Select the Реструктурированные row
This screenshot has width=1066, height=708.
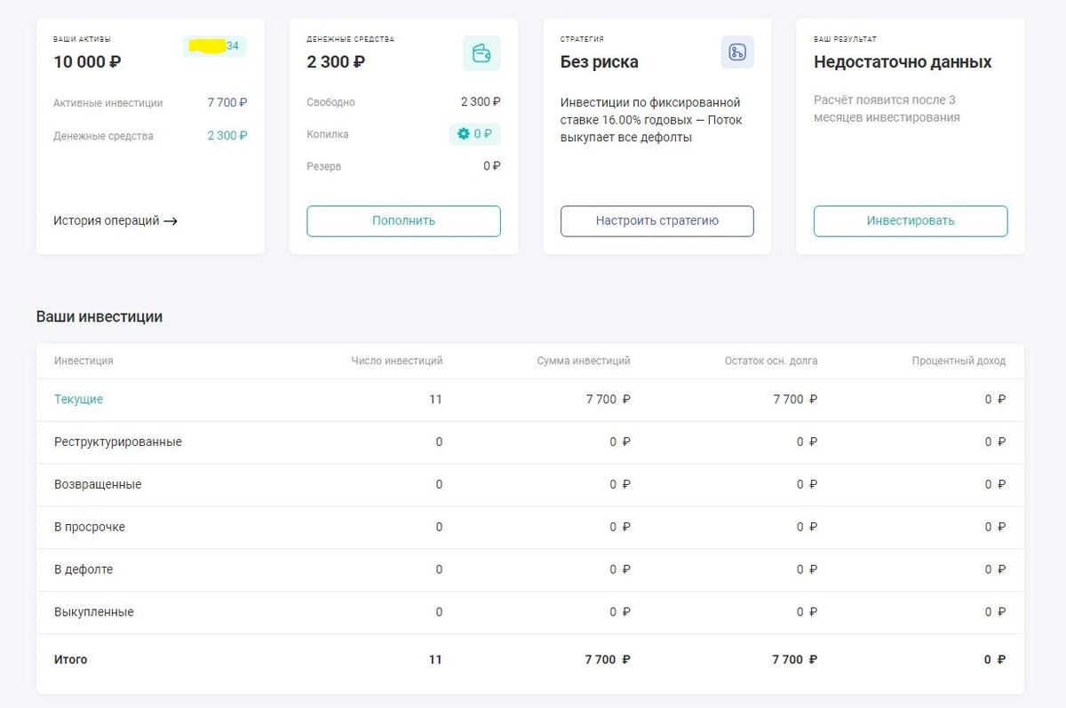[x=530, y=442]
